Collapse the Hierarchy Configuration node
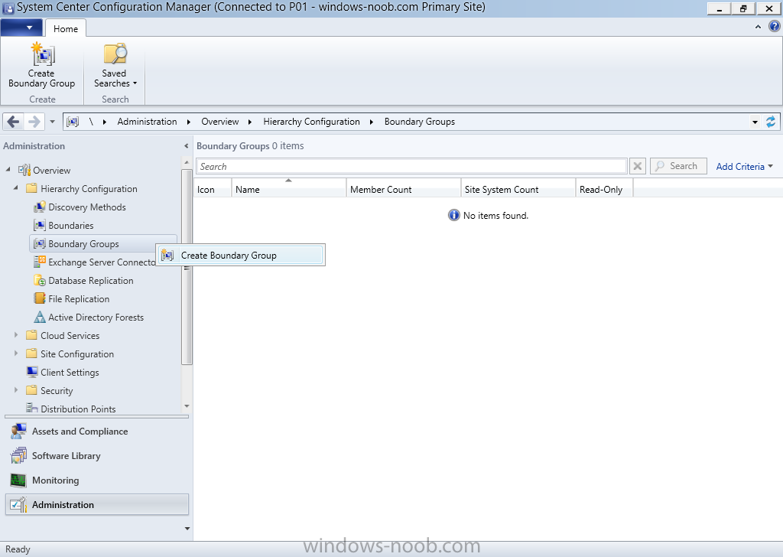 [x=16, y=187]
